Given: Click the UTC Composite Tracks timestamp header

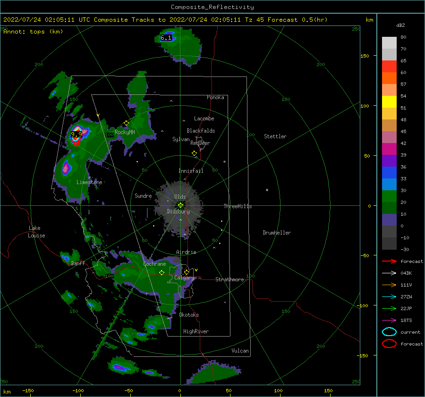Looking at the screenshot, I should click(165, 20).
